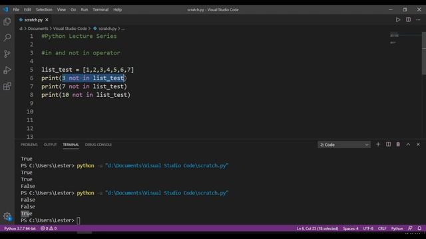Open the Selection menu
The height and width of the screenshot is (239, 426).
coord(44,9)
